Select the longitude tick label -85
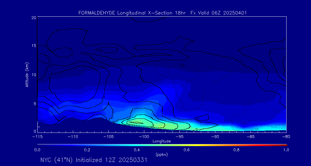 click(x=251, y=137)
